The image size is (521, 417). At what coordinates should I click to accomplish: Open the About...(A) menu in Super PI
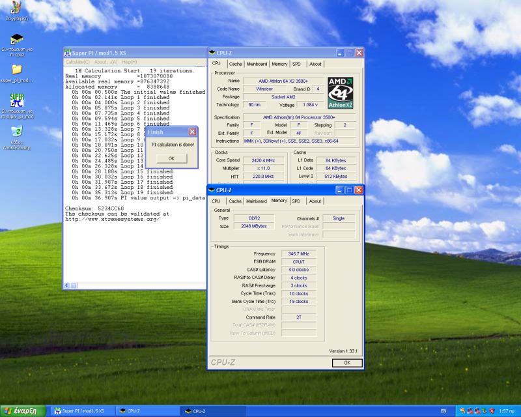(106, 62)
